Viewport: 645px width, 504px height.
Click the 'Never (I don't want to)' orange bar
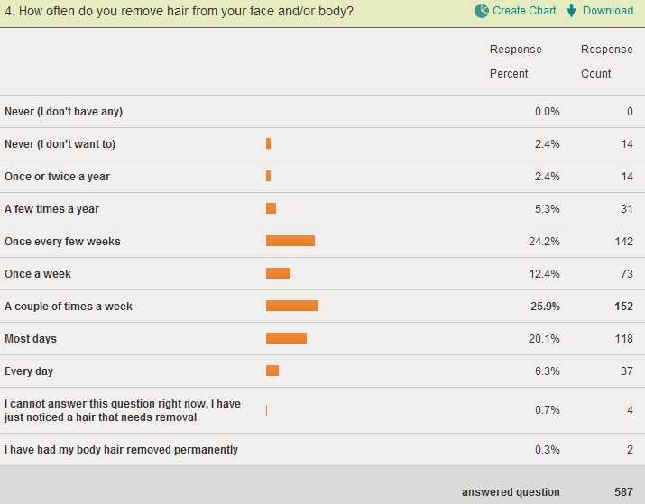pyautogui.click(x=268, y=143)
